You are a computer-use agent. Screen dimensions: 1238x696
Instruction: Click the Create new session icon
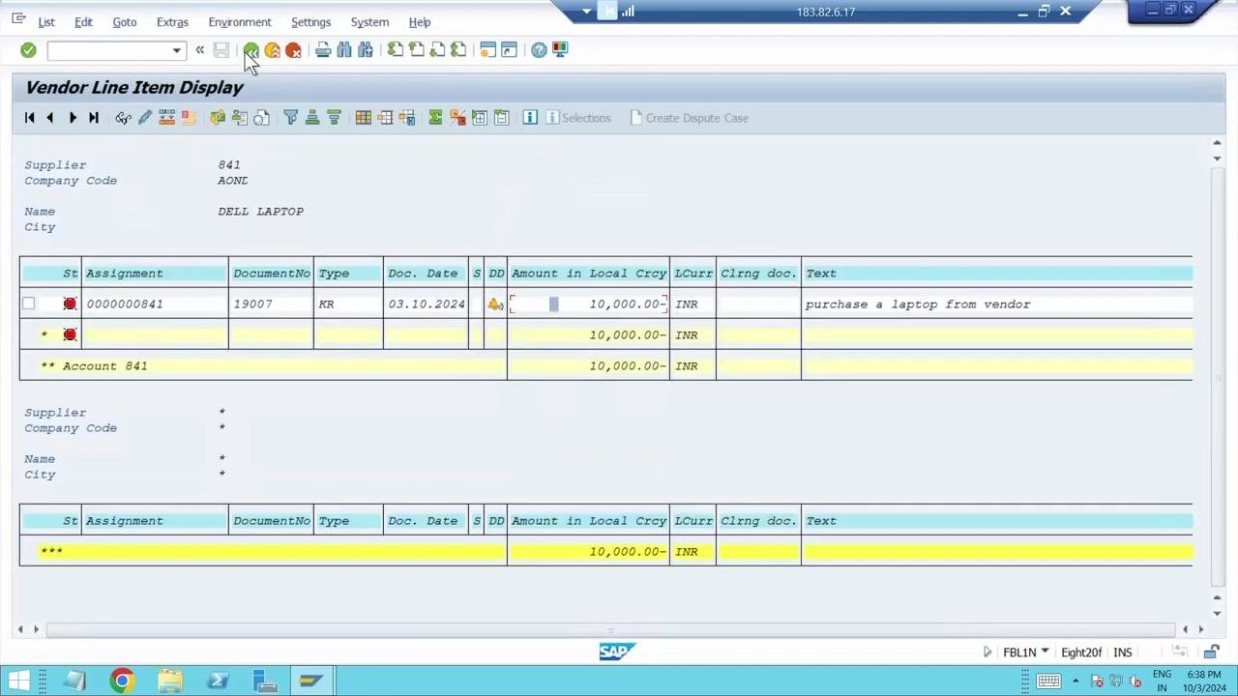(487, 50)
